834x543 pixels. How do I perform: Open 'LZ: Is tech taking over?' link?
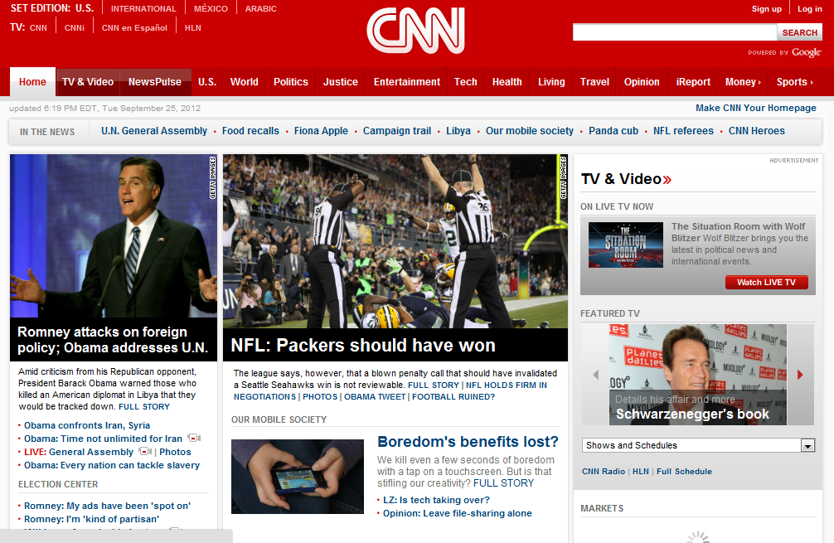pos(436,500)
